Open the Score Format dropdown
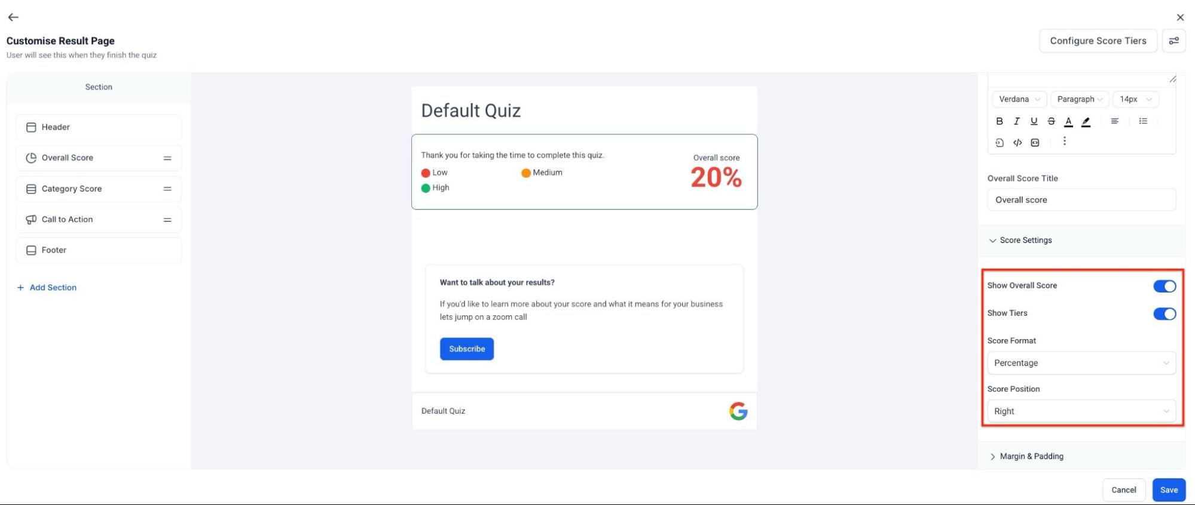This screenshot has width=1195, height=505. click(1081, 363)
